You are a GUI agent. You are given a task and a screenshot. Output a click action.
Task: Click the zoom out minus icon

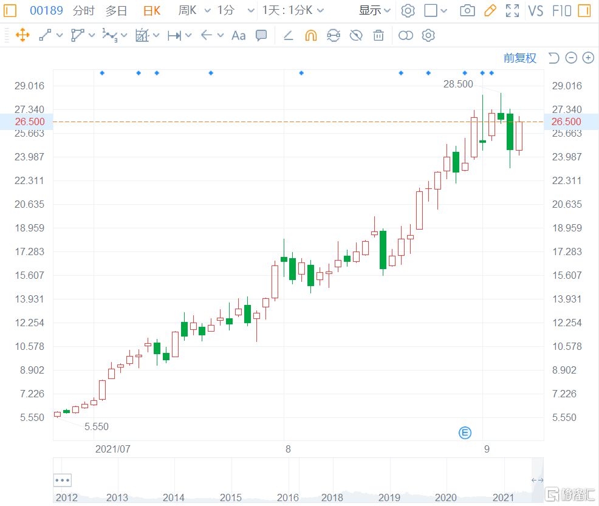pos(571,58)
